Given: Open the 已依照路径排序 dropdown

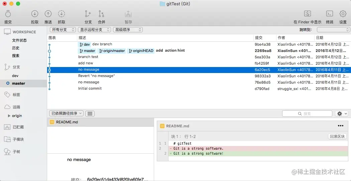Looking at the screenshot, I should click(x=66, y=113).
